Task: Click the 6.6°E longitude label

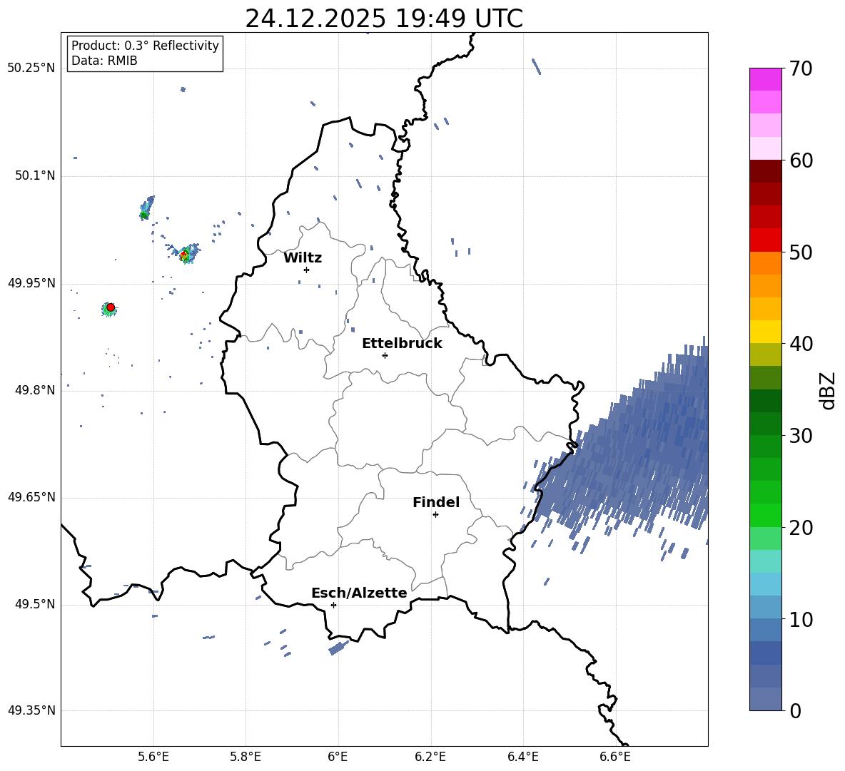Action: pos(615,757)
